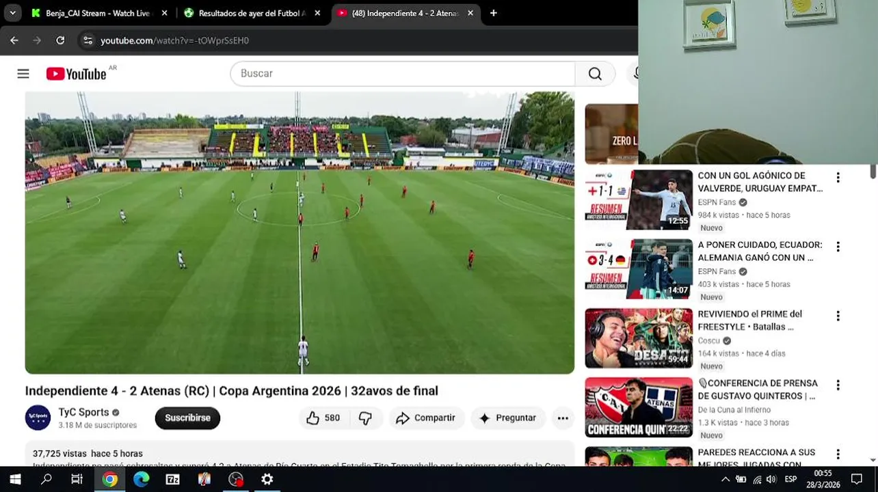
Task: Close the Benja_CAI Stream tab
Action: 164,13
